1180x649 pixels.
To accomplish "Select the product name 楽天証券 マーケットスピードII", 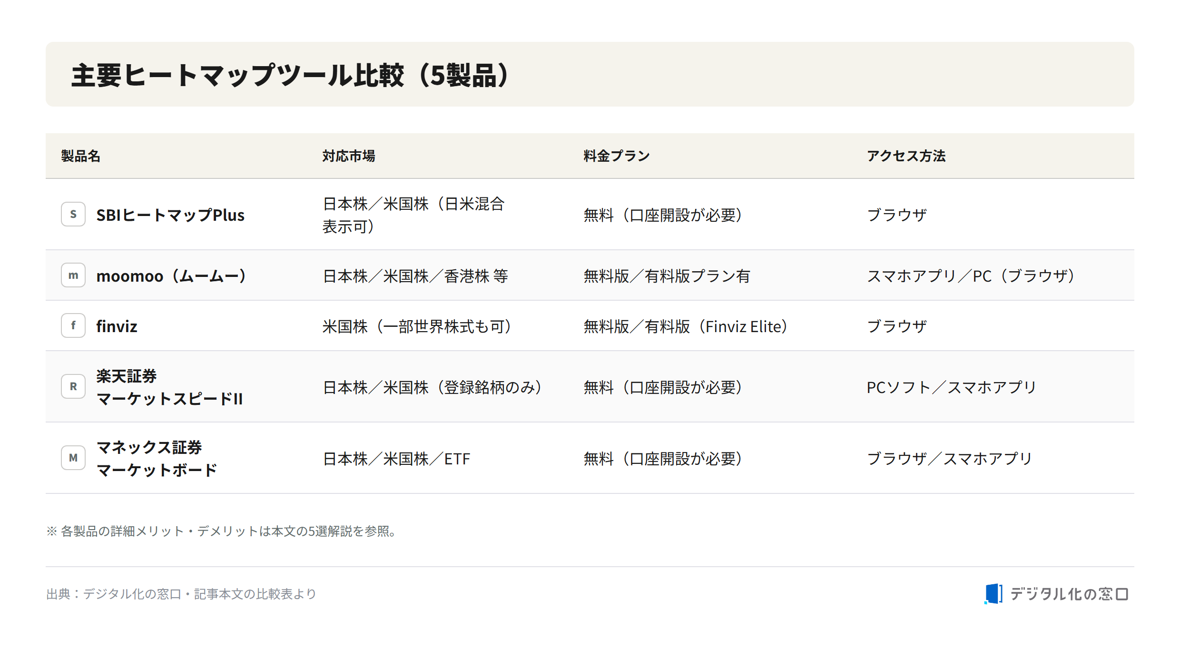I will click(x=169, y=387).
